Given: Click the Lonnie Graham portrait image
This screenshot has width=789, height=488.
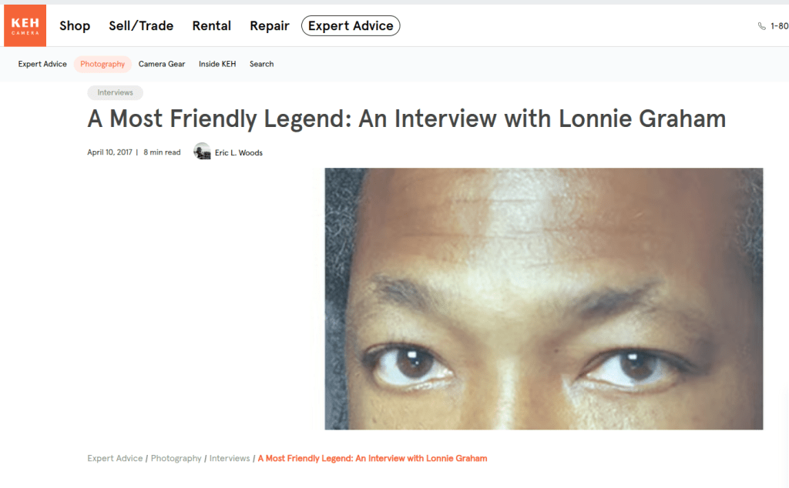Looking at the screenshot, I should click(x=544, y=299).
